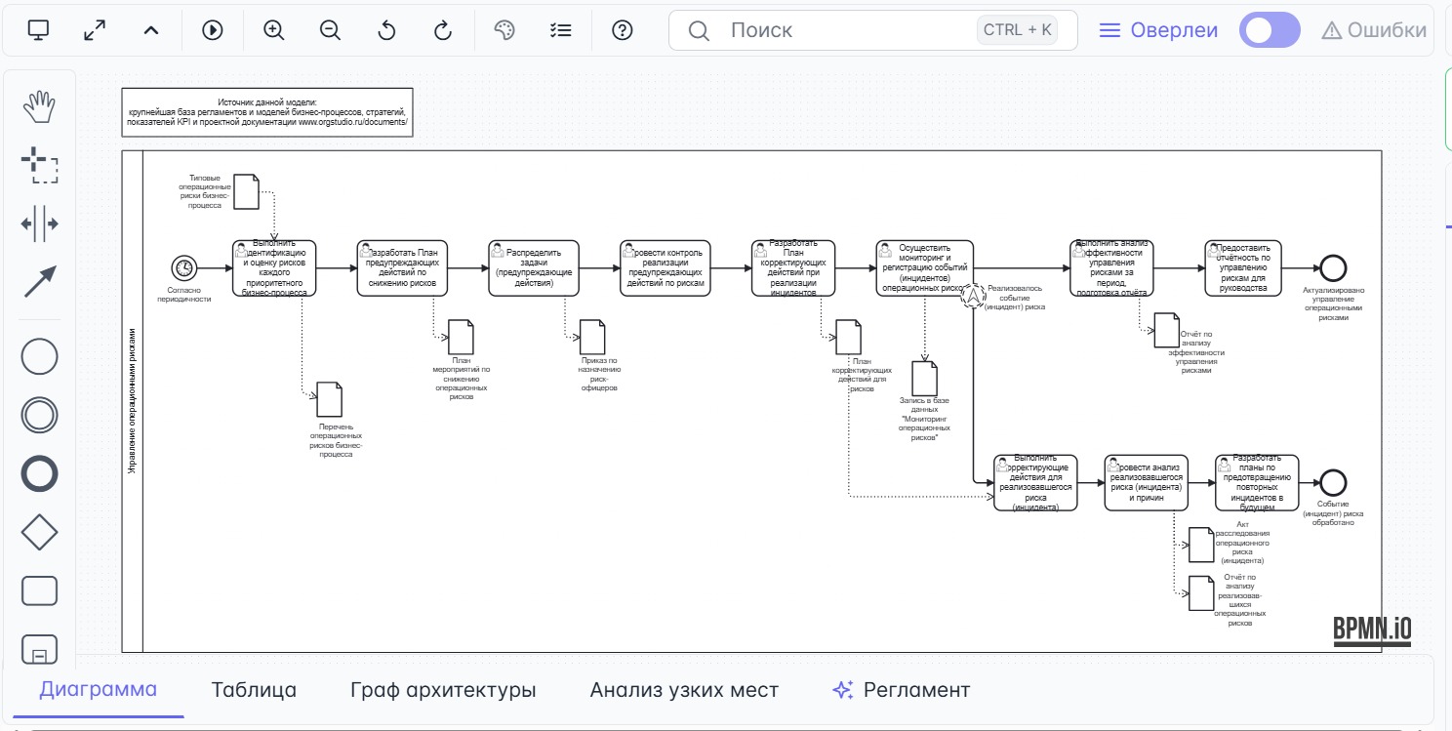Click the Zoom in magnifier
Screen dimensions: 1452x731
click(x=273, y=30)
